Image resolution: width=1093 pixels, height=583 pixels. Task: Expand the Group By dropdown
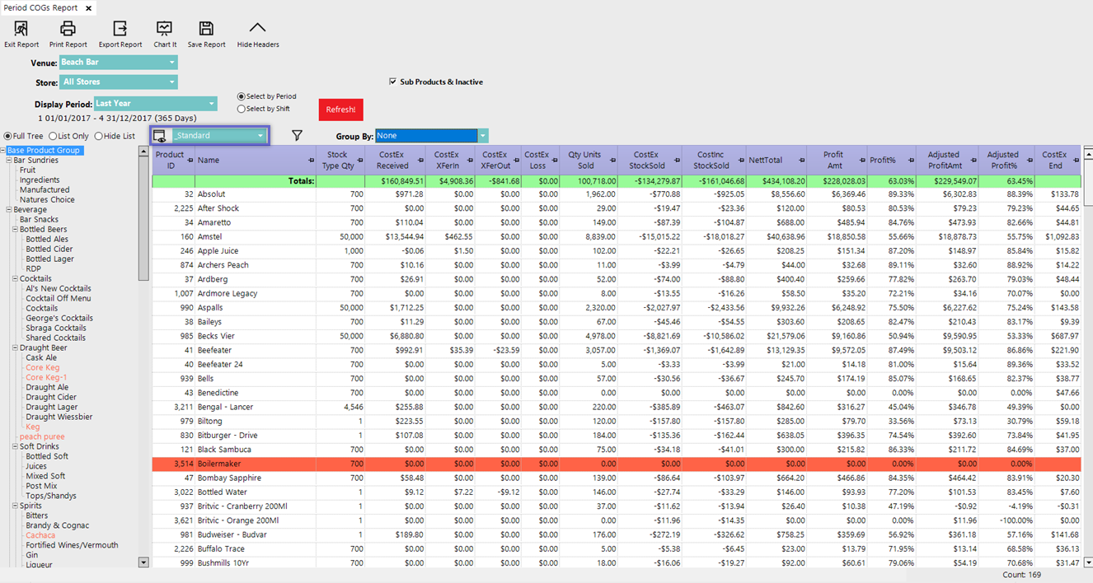click(x=483, y=136)
